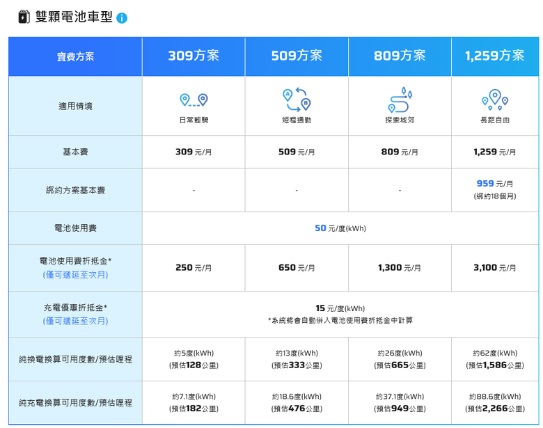The height and width of the screenshot is (428, 543).
Task: Click the 約5度(kWh) swap estimate cell
Action: (194, 359)
